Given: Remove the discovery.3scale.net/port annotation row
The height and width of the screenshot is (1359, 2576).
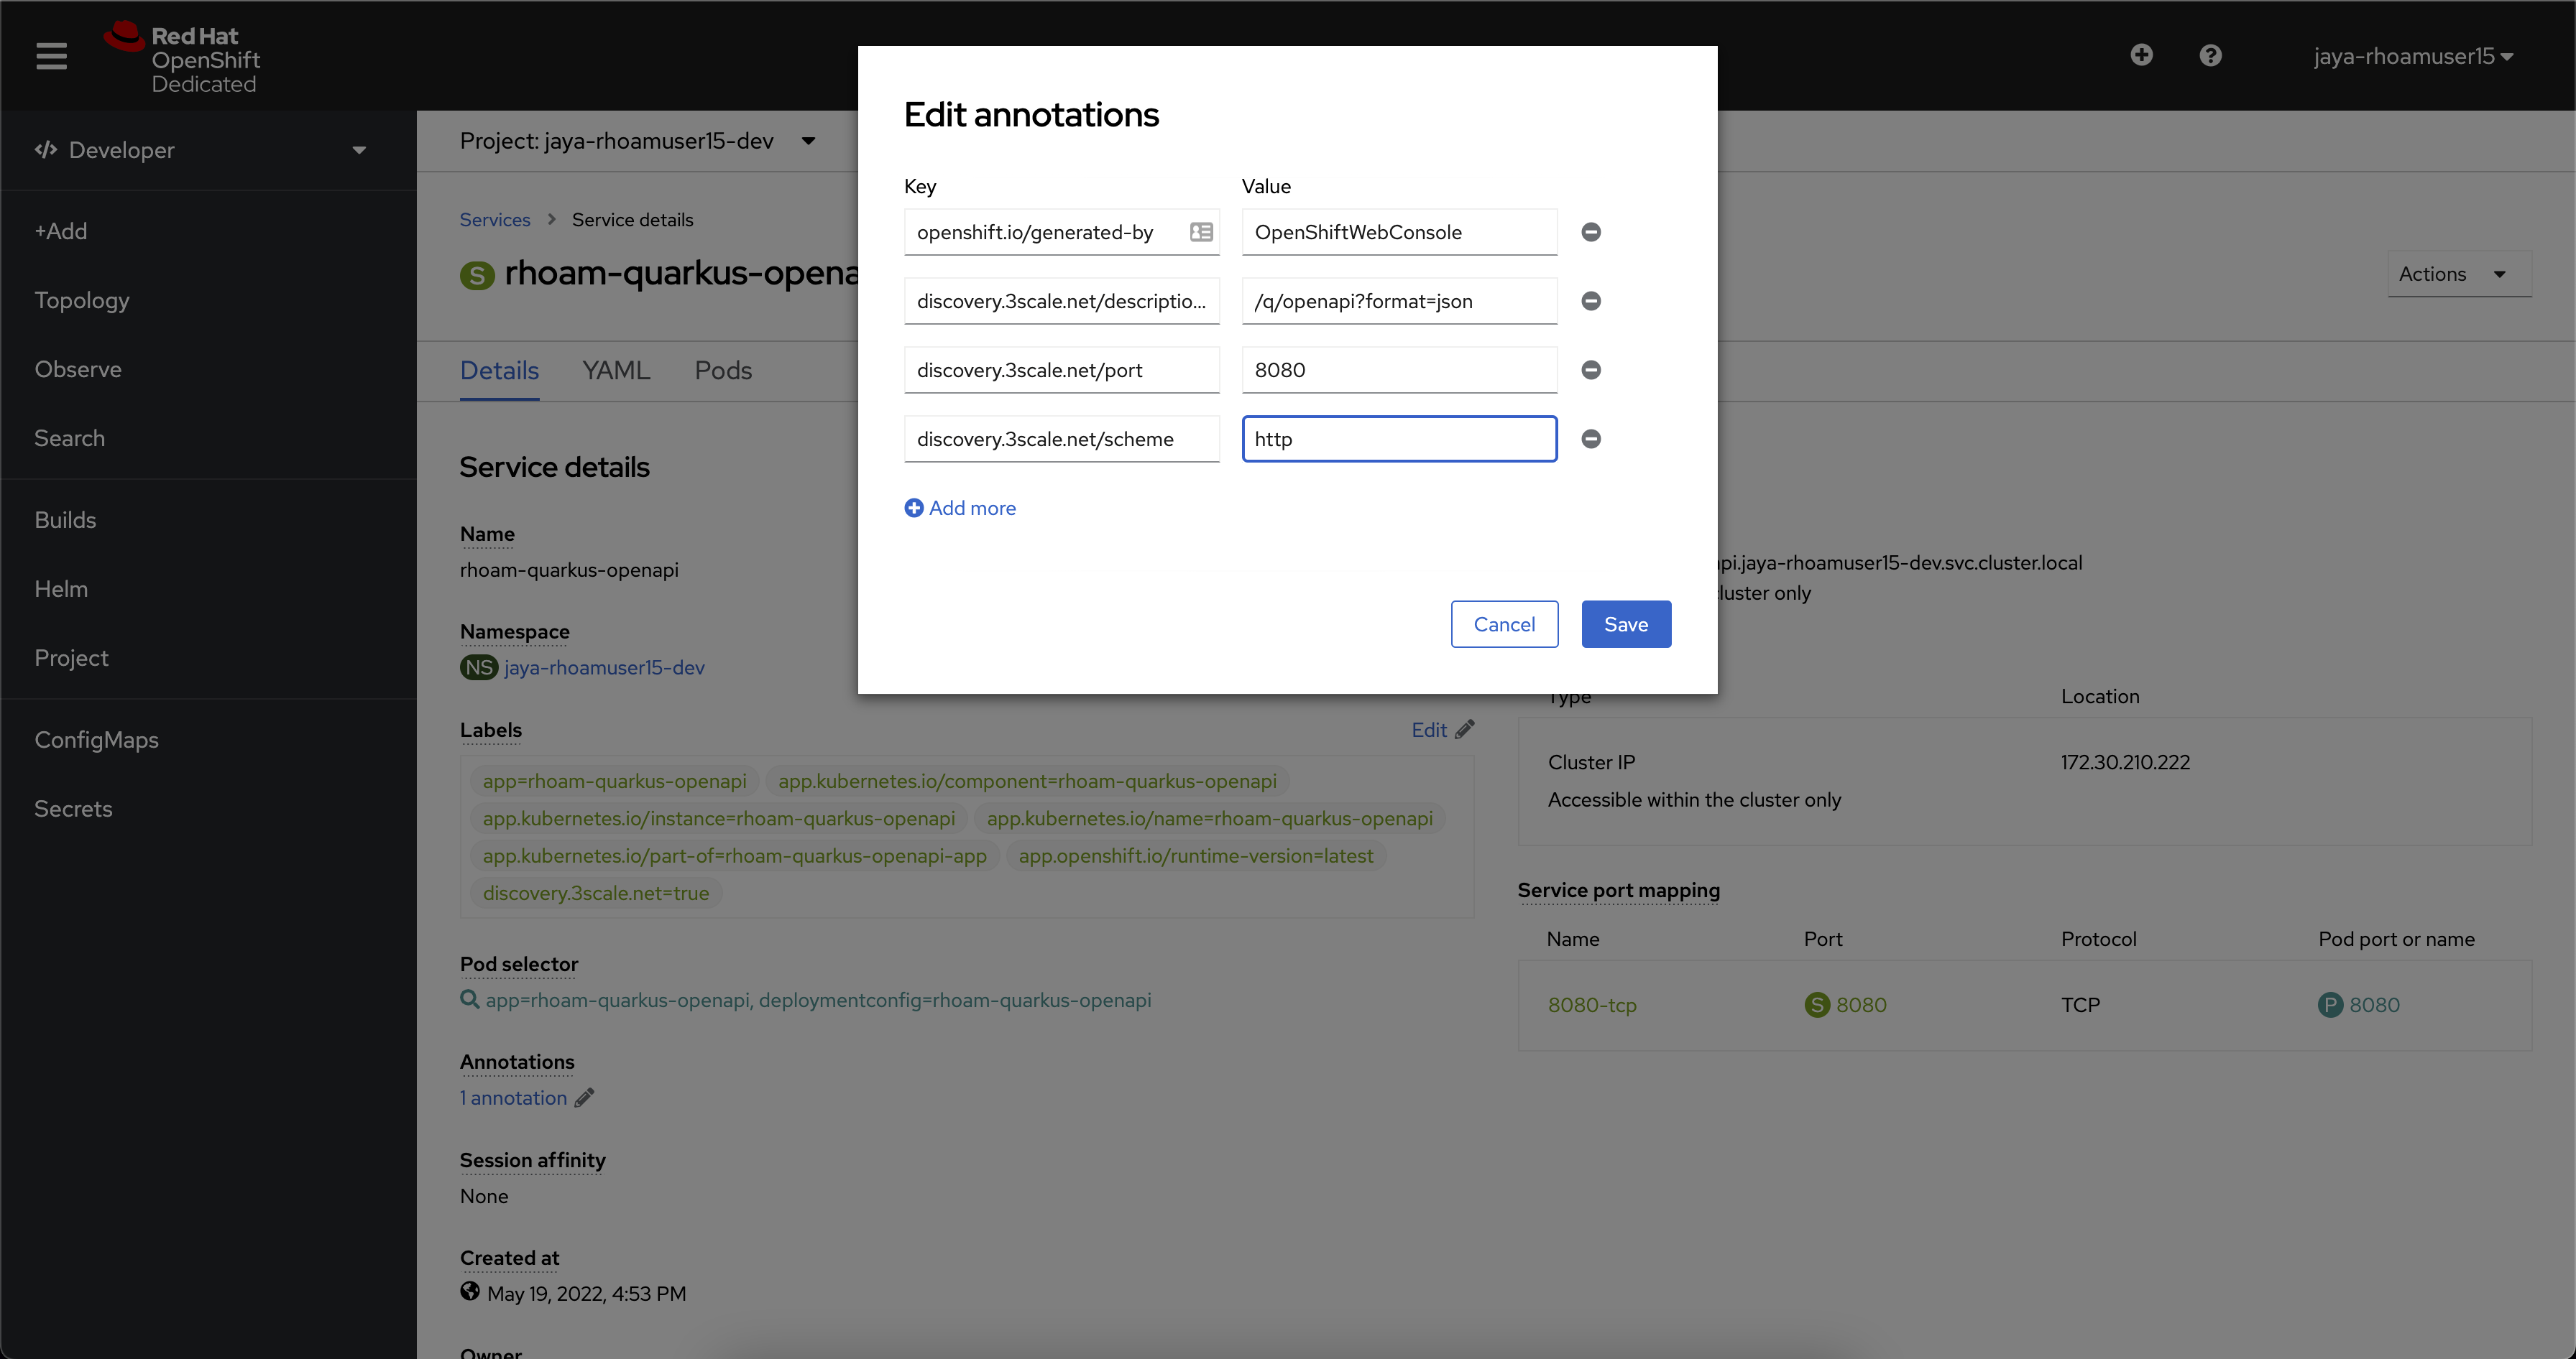Looking at the screenshot, I should [1591, 370].
